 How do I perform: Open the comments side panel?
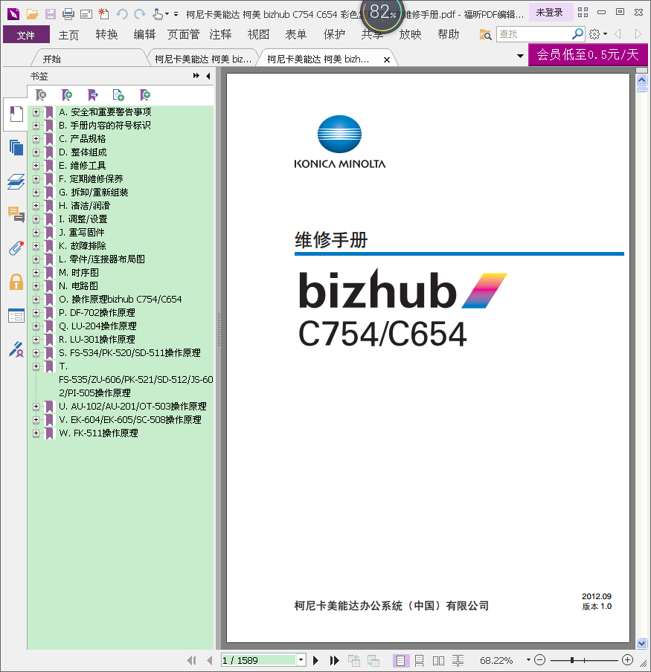(x=16, y=214)
